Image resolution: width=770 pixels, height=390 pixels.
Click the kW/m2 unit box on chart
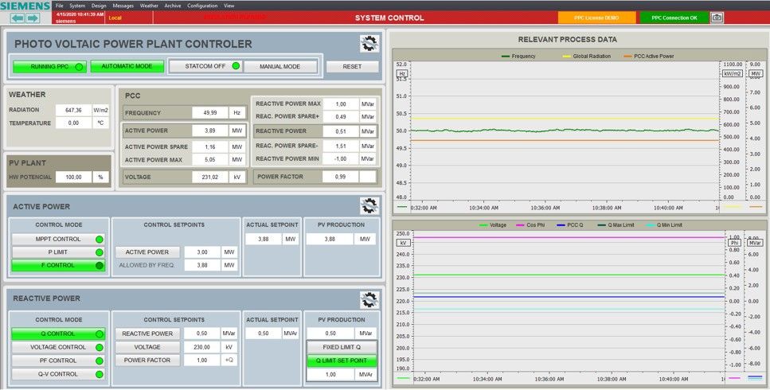732,73
